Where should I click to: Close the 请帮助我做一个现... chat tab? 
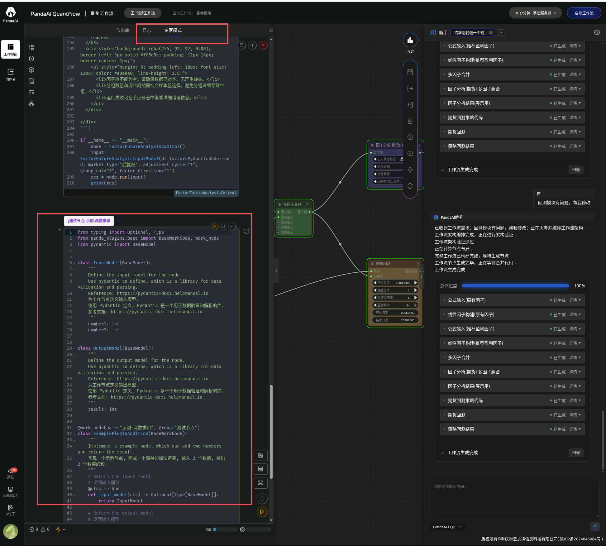click(491, 32)
